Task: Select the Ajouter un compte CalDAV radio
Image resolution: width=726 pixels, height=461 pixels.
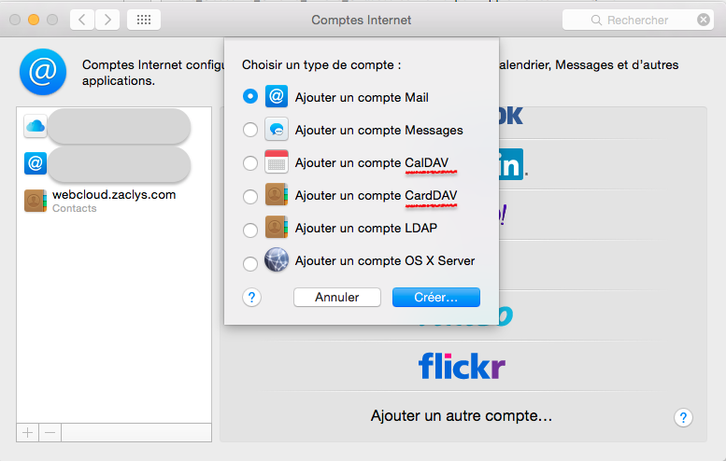Action: click(249, 163)
